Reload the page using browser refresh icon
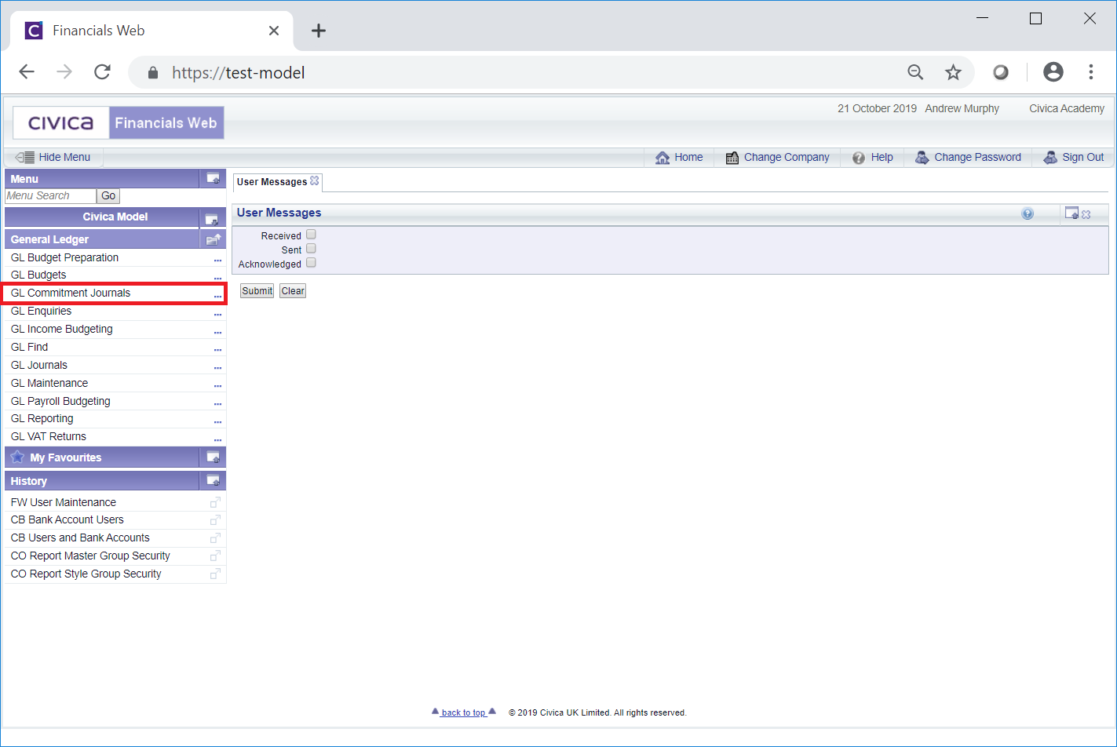Viewport: 1117px width, 747px height. click(x=102, y=72)
